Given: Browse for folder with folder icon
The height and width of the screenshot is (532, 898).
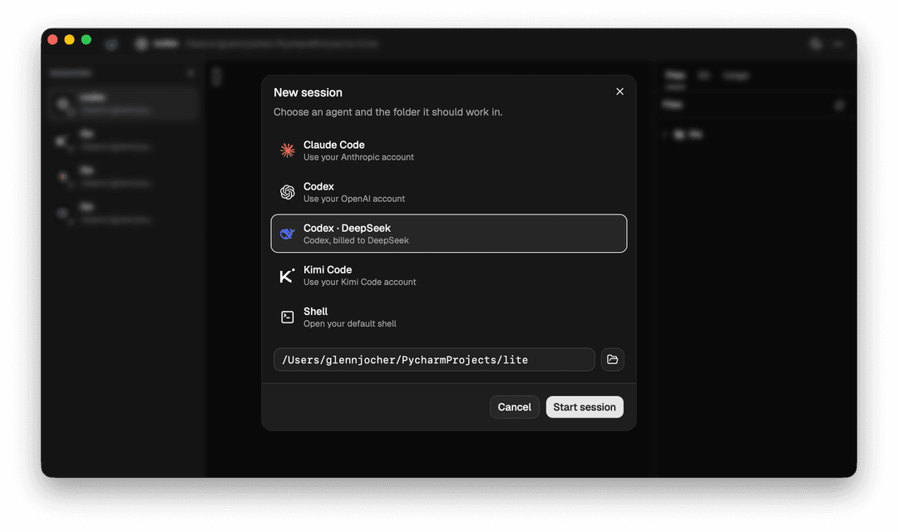Looking at the screenshot, I should (x=612, y=360).
